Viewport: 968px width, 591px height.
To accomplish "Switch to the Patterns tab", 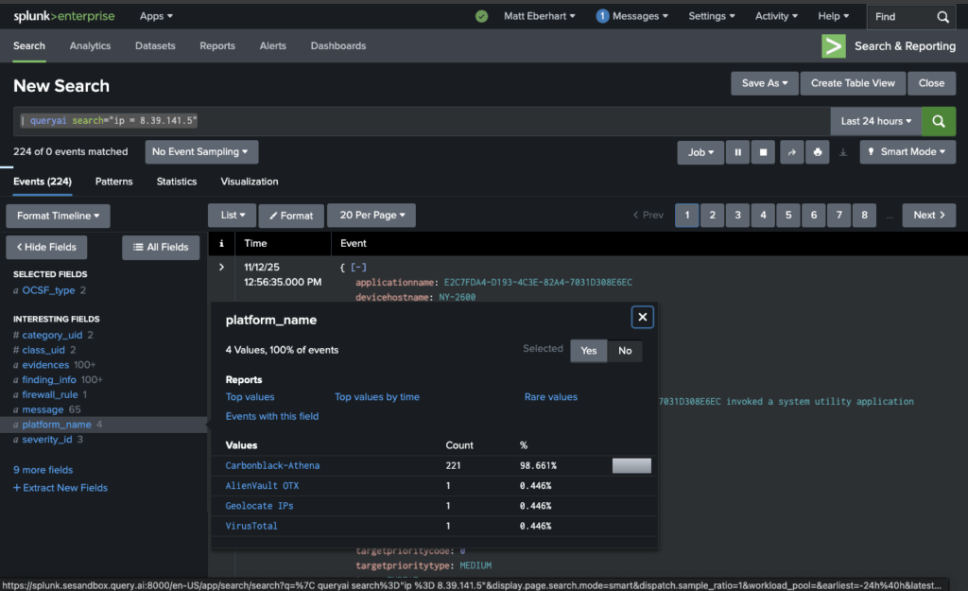I will point(113,181).
